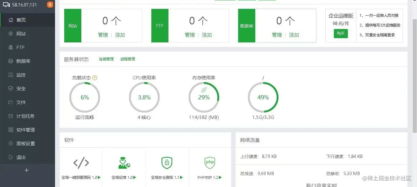Viewport: 417px width, 187px height.
Task: Click 添加 in the 数据库 card
Action: coord(294,35)
